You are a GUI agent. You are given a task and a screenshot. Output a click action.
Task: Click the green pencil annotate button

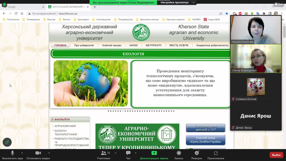(7, 142)
